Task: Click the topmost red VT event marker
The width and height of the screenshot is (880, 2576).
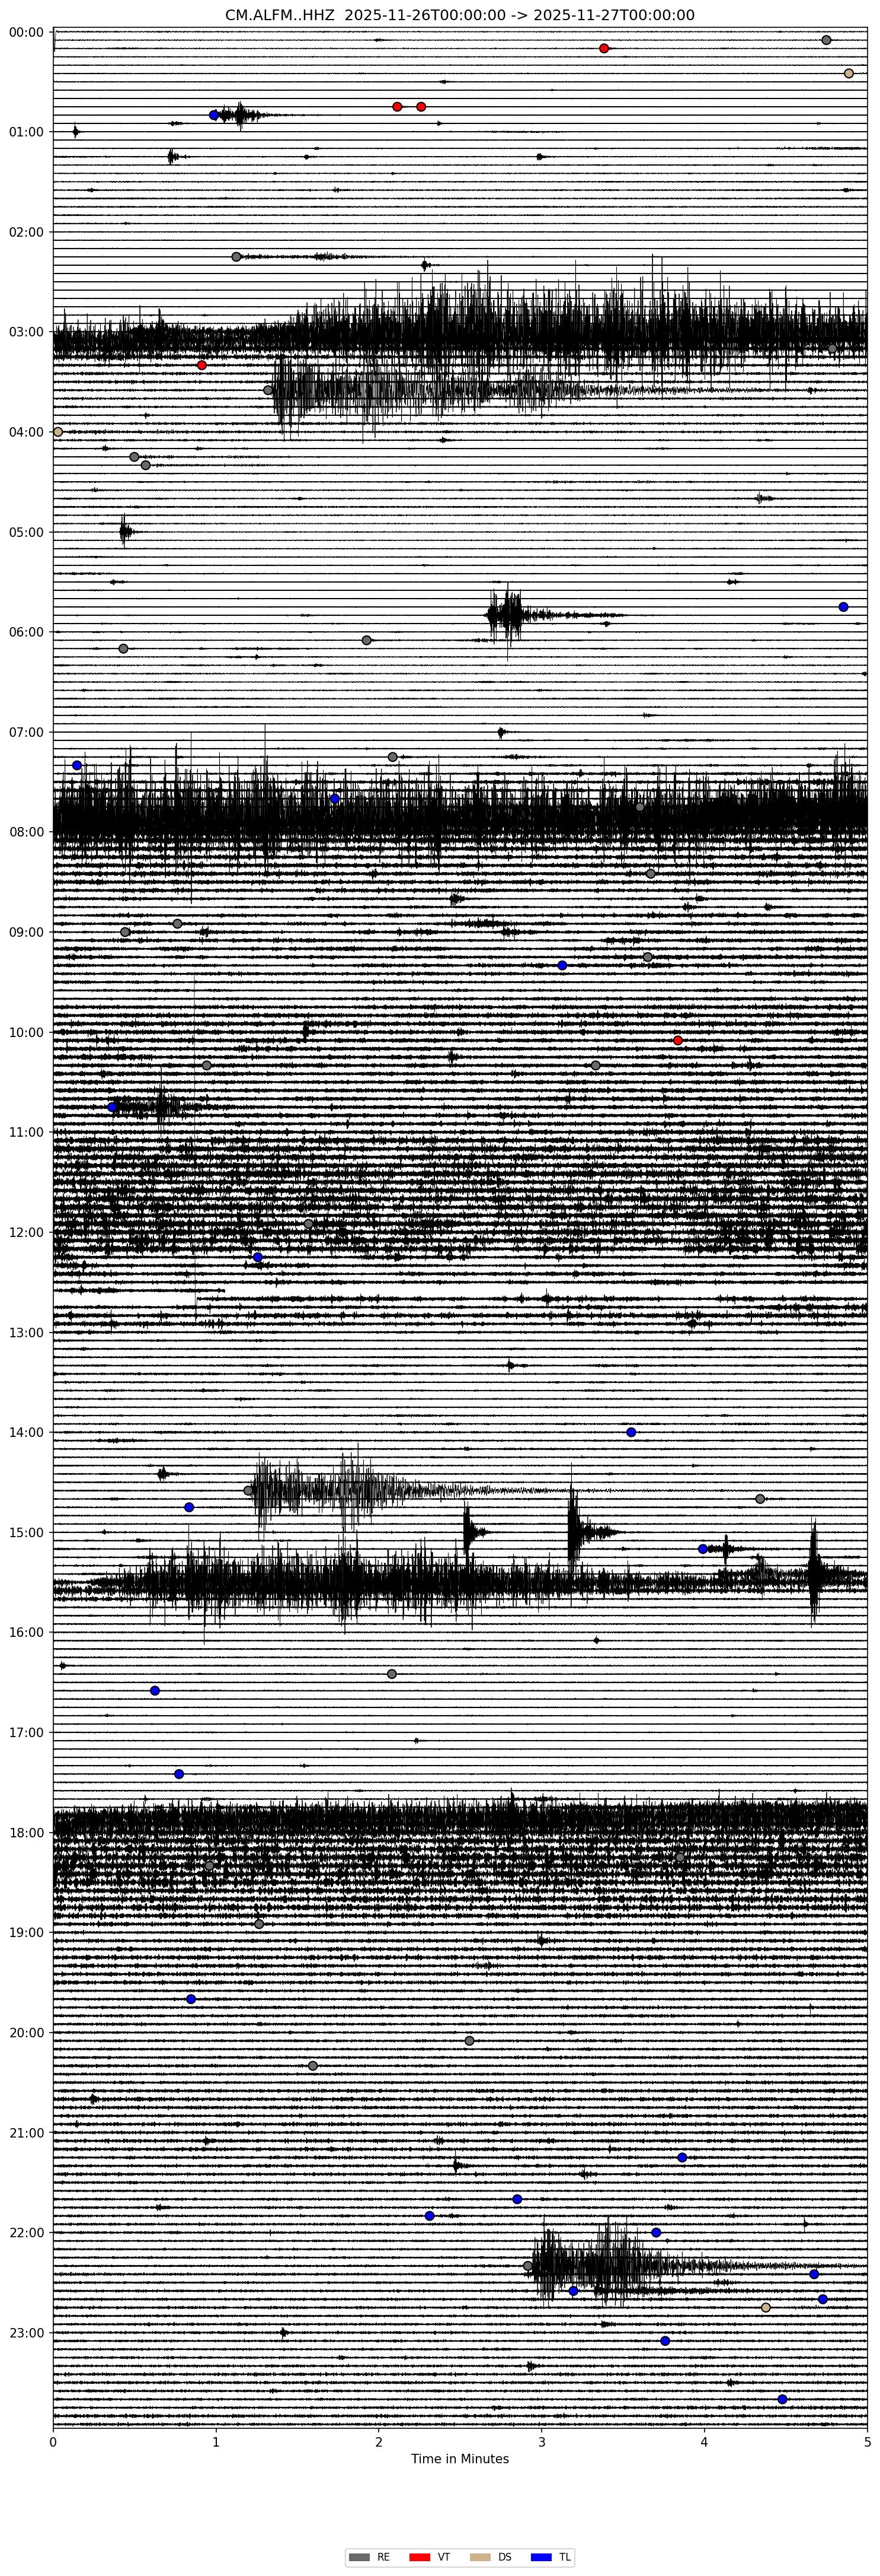Action: 603,48
